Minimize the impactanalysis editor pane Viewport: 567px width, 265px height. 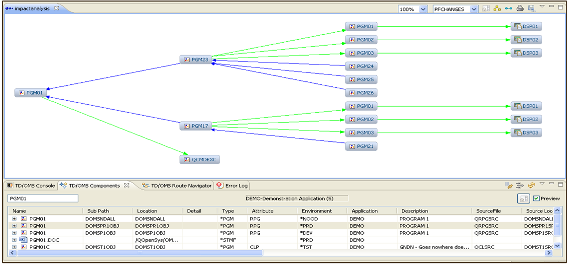(x=552, y=6)
